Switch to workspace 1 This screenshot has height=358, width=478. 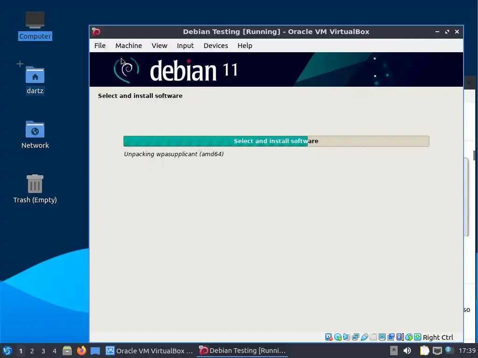click(x=21, y=351)
